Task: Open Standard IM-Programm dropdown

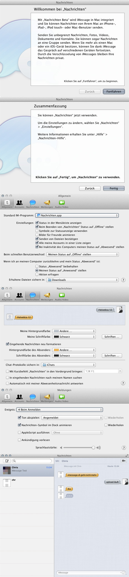Action: point(77,215)
